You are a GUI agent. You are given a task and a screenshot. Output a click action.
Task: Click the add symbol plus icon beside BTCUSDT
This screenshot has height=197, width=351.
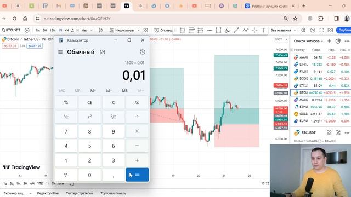27,30
